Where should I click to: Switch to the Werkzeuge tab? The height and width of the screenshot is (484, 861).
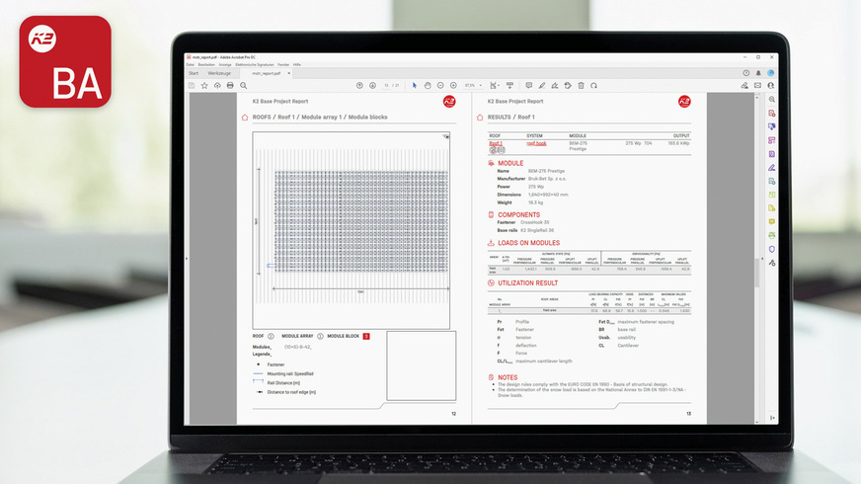[x=219, y=73]
